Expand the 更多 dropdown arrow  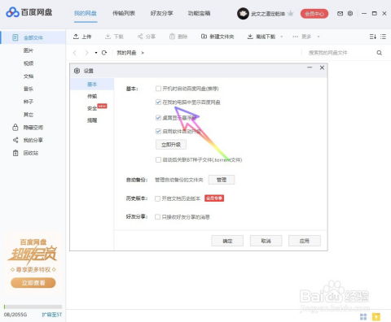pos(319,37)
